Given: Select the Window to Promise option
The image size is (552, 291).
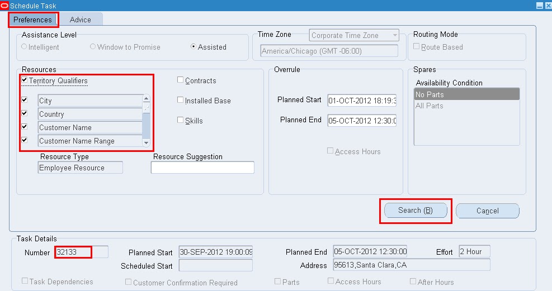Looking at the screenshot, I should point(93,46).
